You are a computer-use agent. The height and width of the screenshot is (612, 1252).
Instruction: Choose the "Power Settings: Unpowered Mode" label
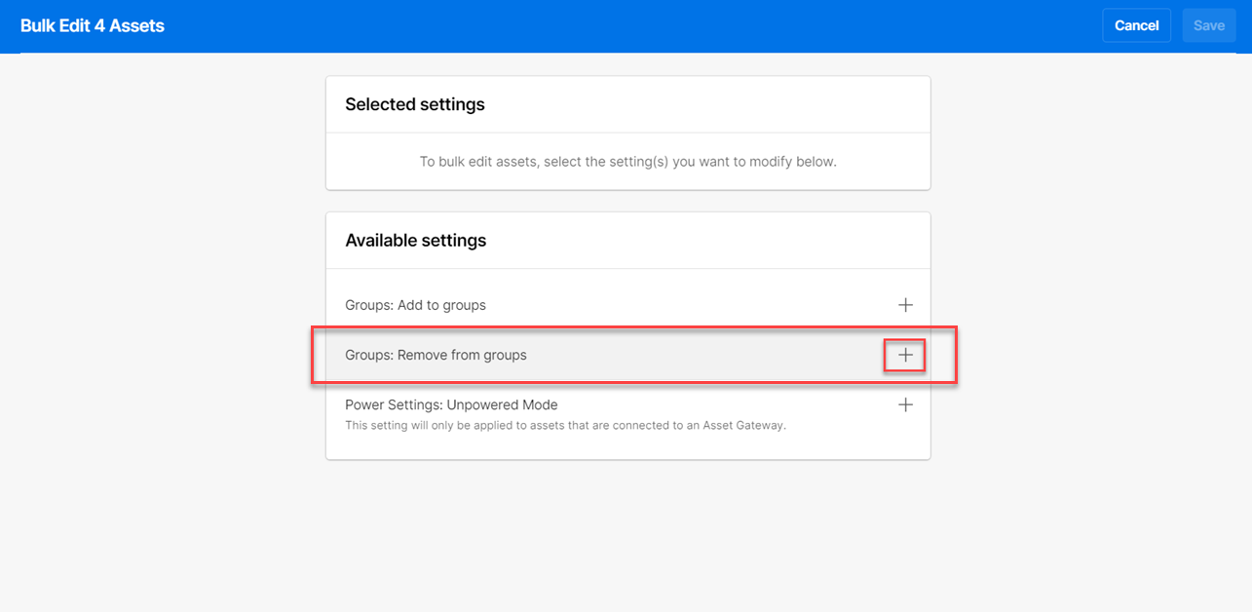click(451, 404)
